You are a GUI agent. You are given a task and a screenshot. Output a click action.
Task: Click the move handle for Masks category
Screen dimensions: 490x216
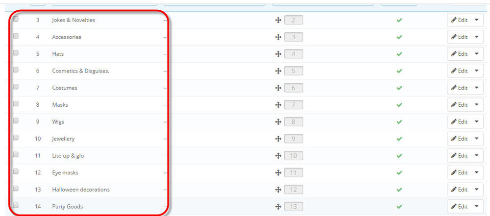[x=278, y=105]
